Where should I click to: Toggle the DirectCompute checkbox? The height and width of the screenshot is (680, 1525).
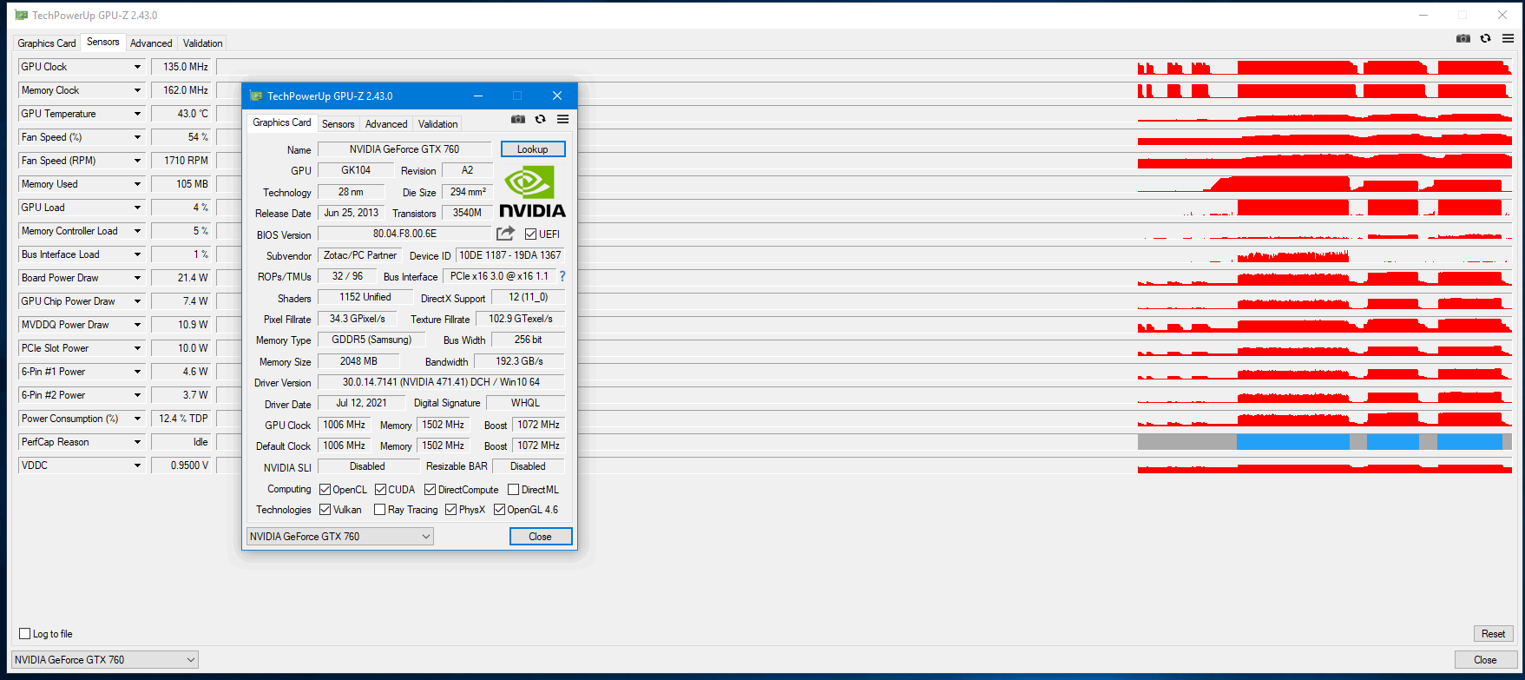tap(431, 490)
